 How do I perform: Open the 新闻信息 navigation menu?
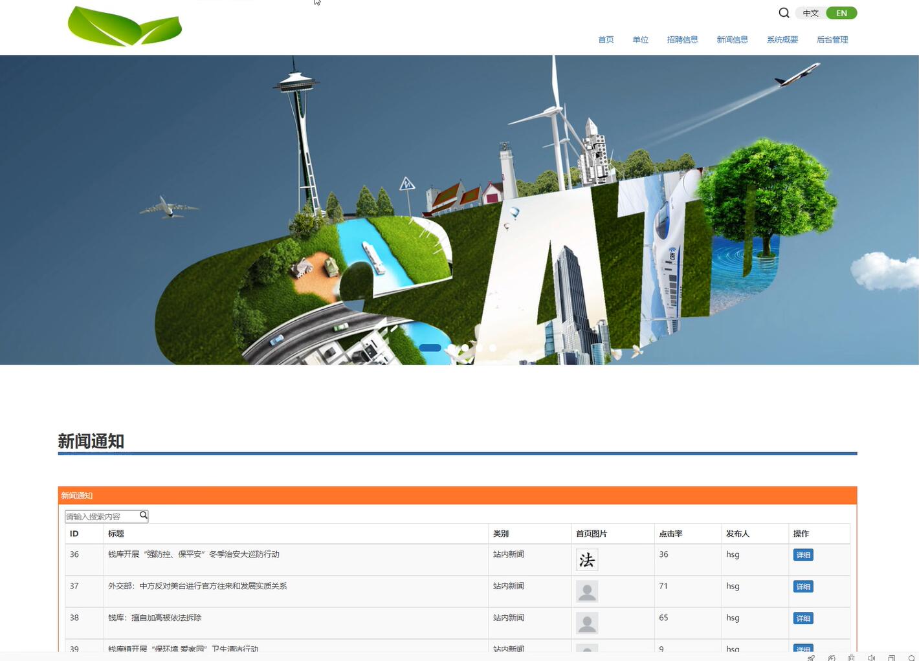tap(732, 39)
